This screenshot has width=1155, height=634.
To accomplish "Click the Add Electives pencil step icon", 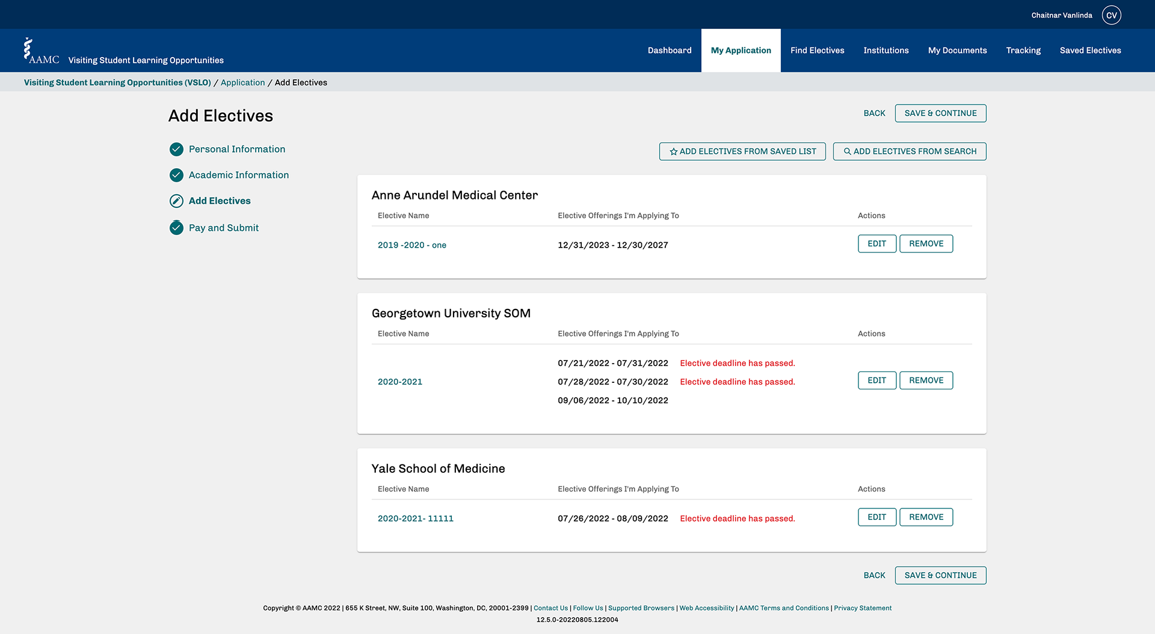I will 176,201.
